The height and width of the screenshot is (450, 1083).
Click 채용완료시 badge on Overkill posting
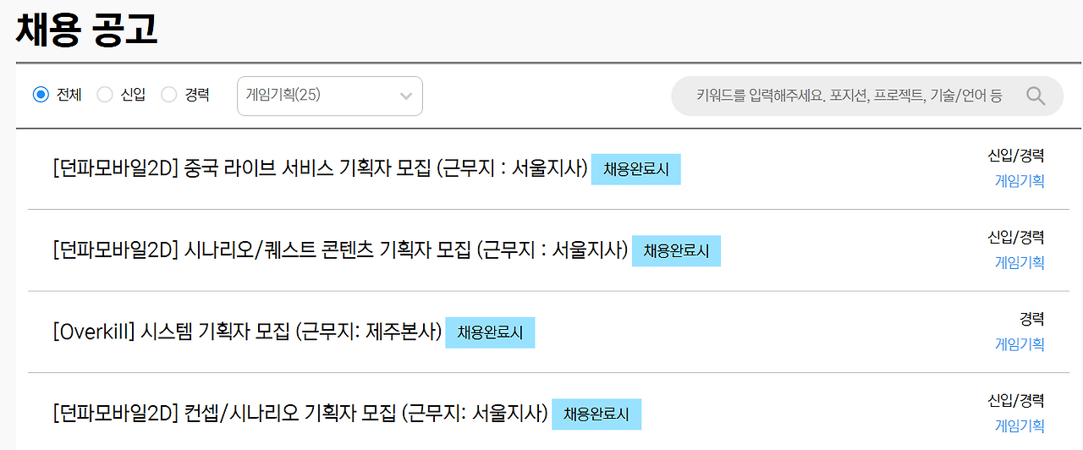click(490, 332)
